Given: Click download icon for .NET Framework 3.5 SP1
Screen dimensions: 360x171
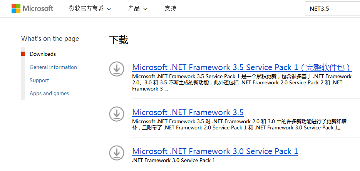Looking at the screenshot, I should pos(116,69).
